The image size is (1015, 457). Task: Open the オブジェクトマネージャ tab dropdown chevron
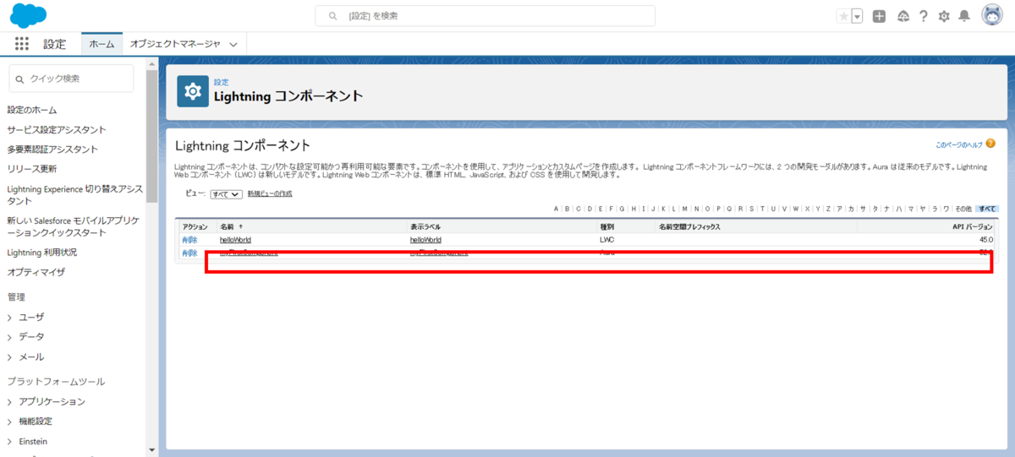point(233,45)
